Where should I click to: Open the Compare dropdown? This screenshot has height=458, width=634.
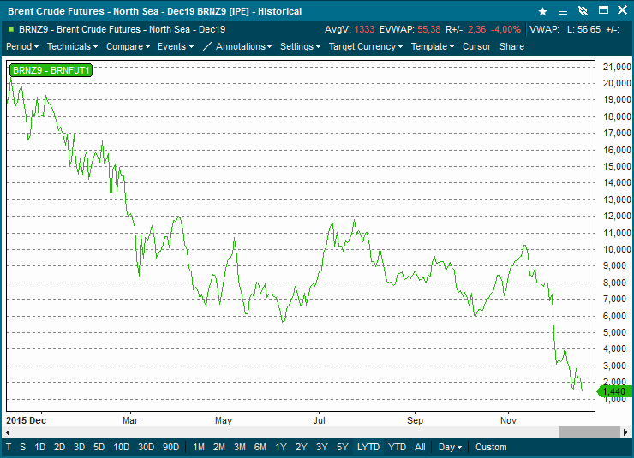pyautogui.click(x=128, y=46)
